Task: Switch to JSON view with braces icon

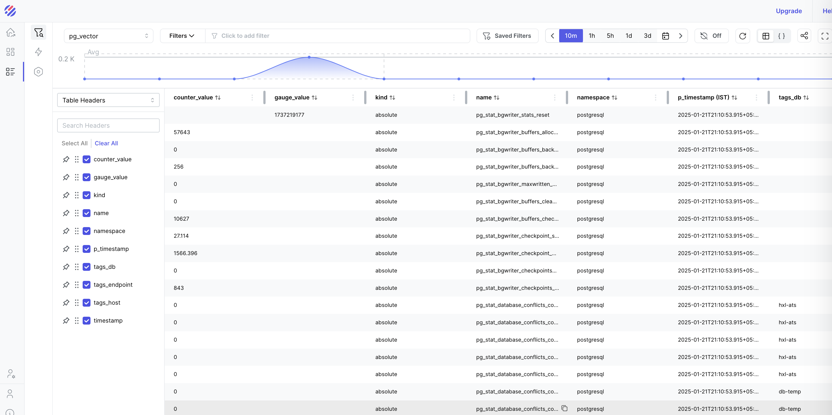Action: pyautogui.click(x=781, y=36)
